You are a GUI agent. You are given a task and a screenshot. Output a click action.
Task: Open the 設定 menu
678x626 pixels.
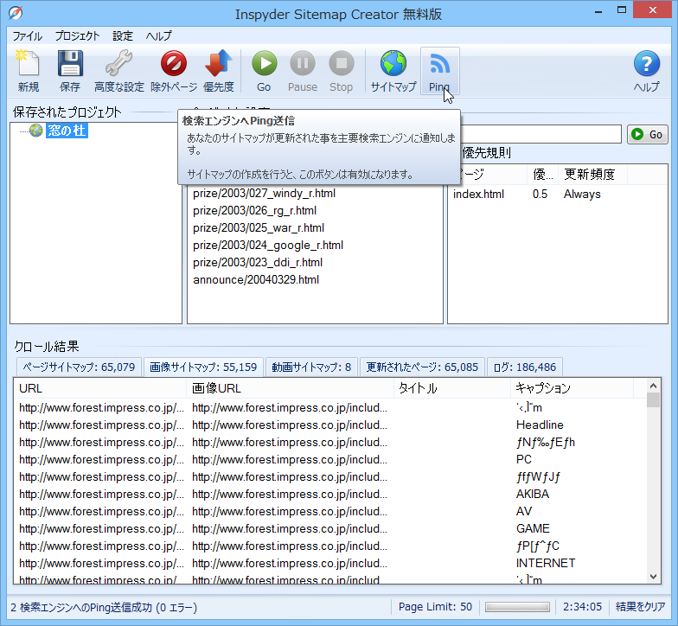click(x=123, y=36)
